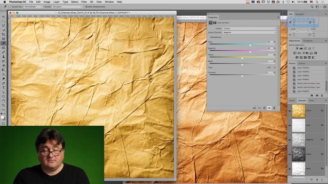This screenshot has height=184, width=328.
Task: Select the Zoom tool
Action: (4, 105)
